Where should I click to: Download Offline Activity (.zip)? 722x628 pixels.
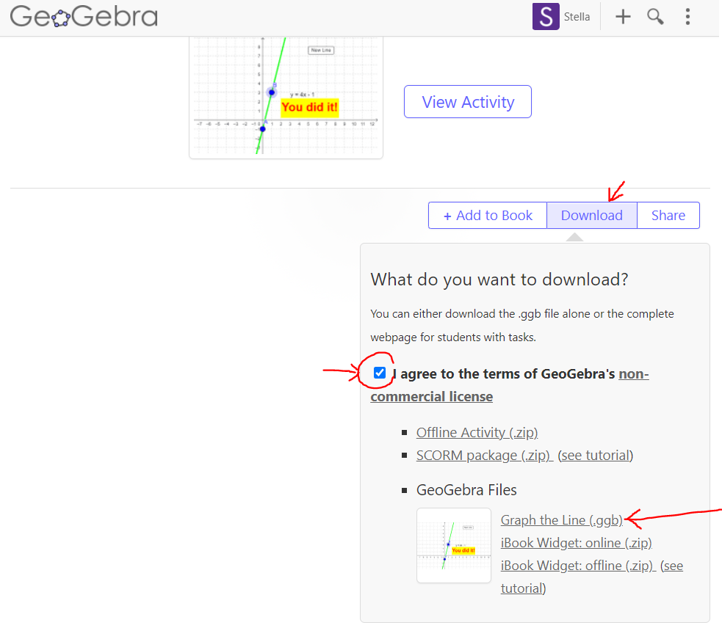coord(477,433)
